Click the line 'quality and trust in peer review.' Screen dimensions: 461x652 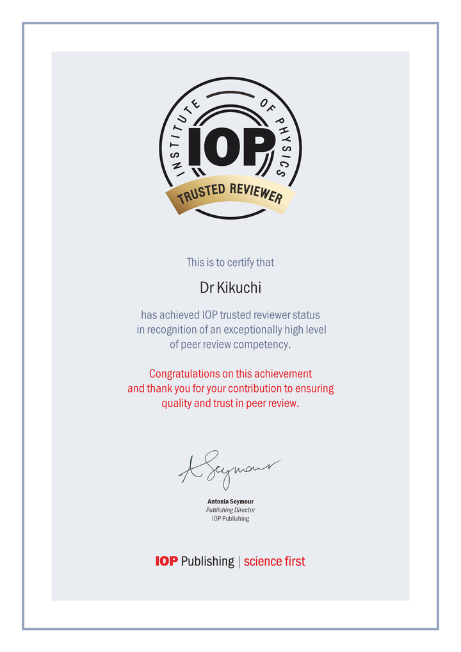pos(230,403)
